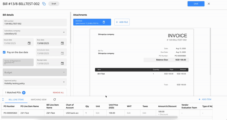This screenshot has height=120, width=227.
Task: Close the bill editor with the X icon
Action: pos(209,4)
